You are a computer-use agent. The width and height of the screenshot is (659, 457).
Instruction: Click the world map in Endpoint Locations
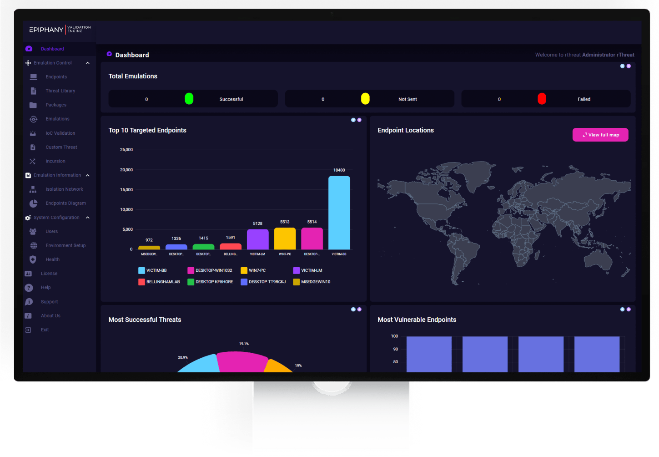[x=503, y=224]
